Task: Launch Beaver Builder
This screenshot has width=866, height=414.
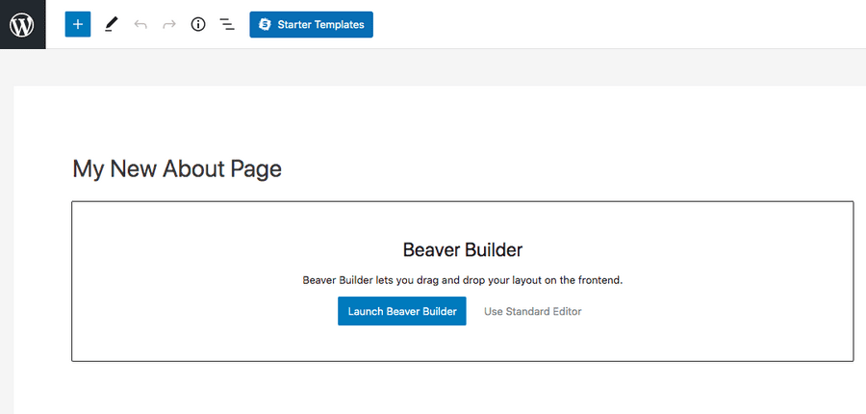Action: point(402,311)
